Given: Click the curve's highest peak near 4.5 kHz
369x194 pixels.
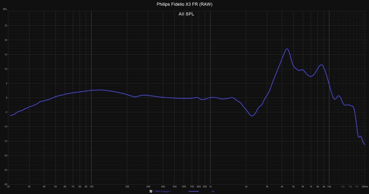Looking at the screenshot, I should tap(287, 49).
